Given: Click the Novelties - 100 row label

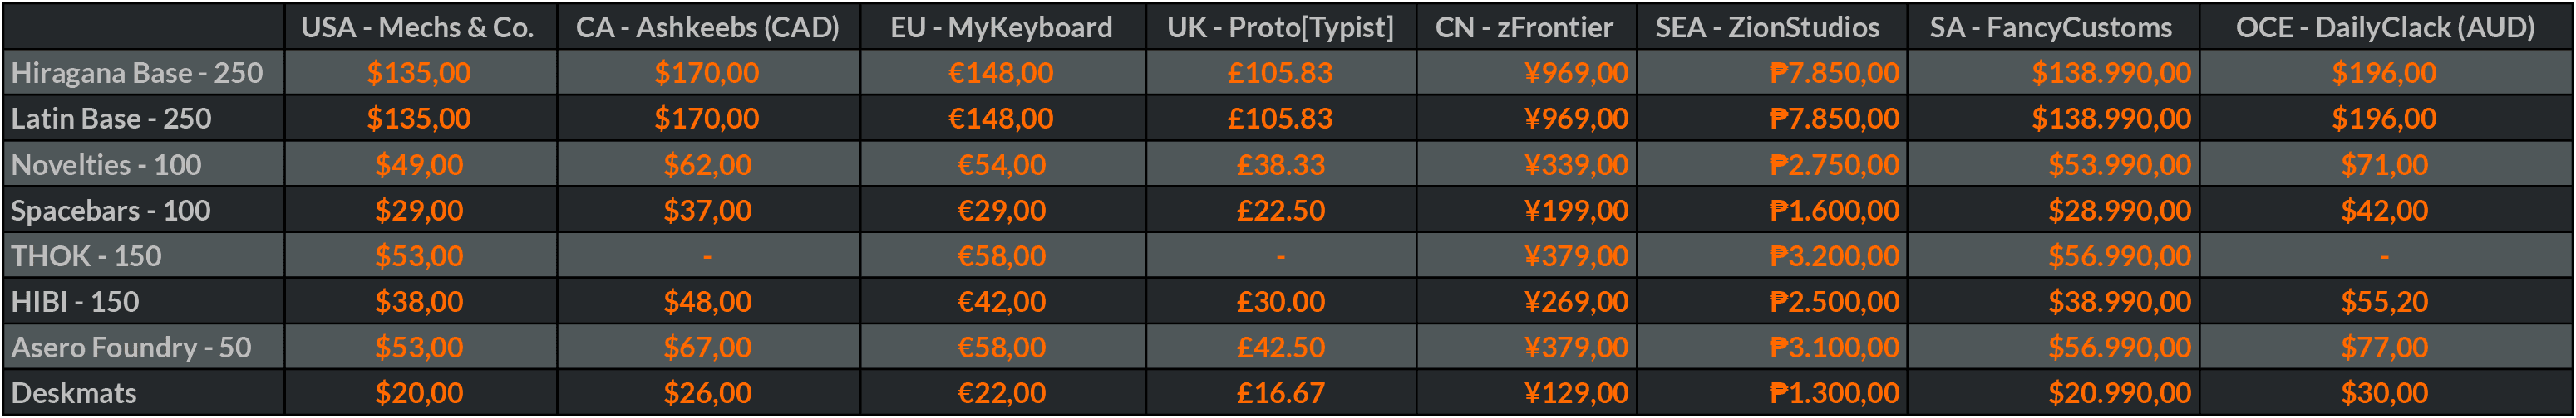Looking at the screenshot, I should point(106,164).
